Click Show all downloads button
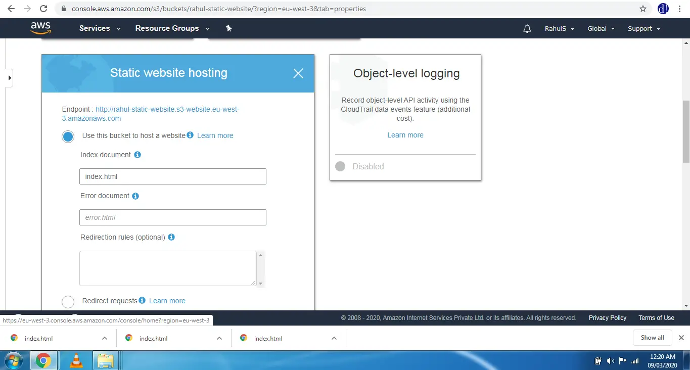Image resolution: width=690 pixels, height=370 pixels. point(652,338)
